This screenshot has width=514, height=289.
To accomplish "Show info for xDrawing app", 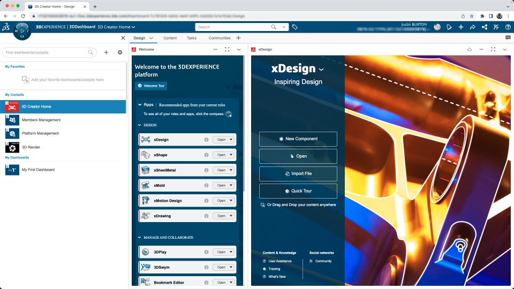I will pyautogui.click(x=206, y=216).
